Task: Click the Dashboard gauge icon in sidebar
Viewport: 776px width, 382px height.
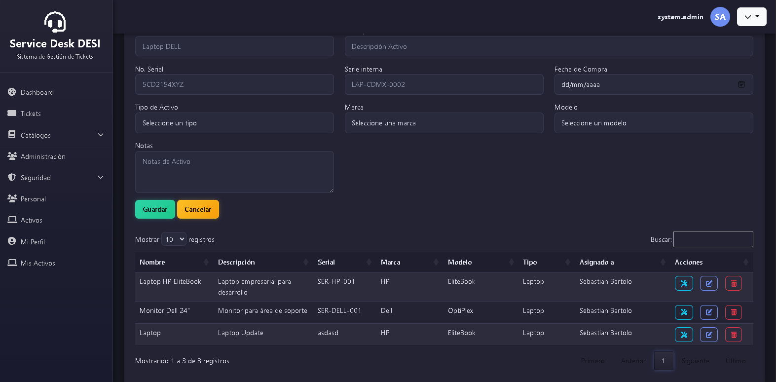Action: 12,92
